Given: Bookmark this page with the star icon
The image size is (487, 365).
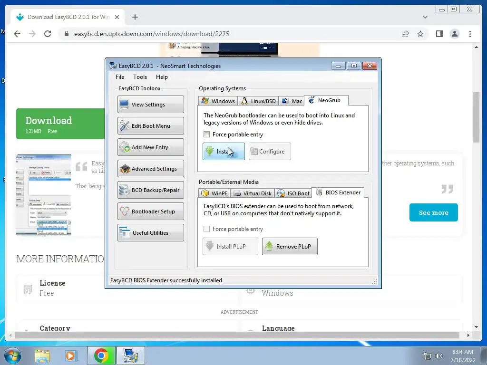Looking at the screenshot, I should [420, 34].
